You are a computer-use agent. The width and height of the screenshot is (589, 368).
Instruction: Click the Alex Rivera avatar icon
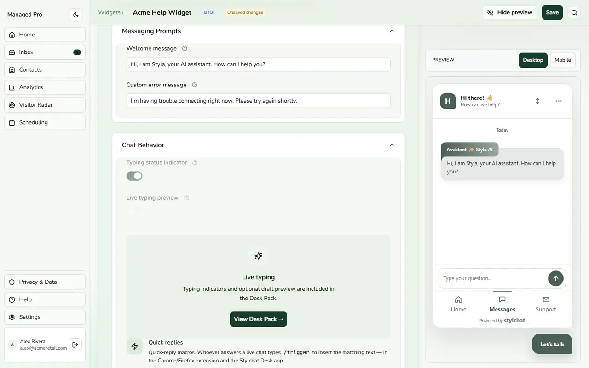coord(12,345)
